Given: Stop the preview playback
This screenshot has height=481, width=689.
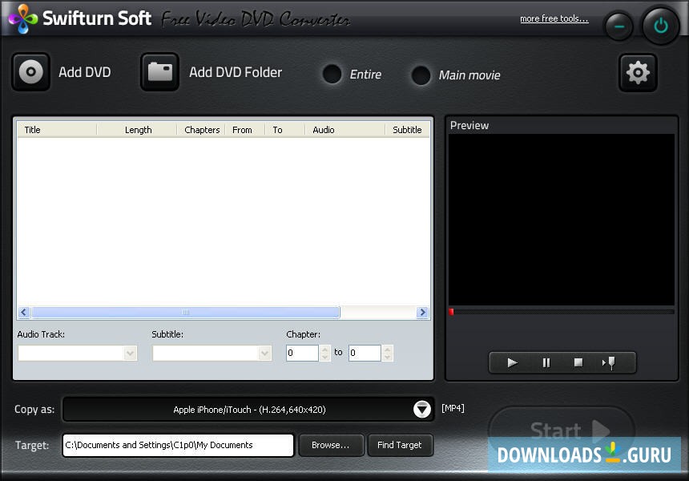Looking at the screenshot, I should tap(578, 362).
